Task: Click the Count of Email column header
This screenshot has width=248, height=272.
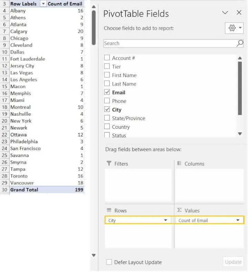Action: pos(65,4)
